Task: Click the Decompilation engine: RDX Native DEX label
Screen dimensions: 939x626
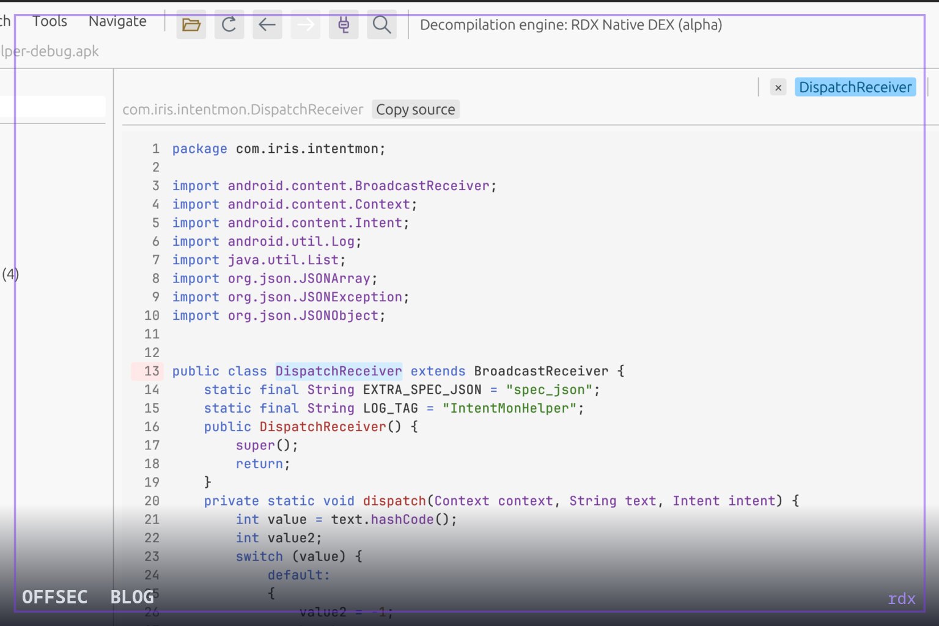Action: point(571,25)
